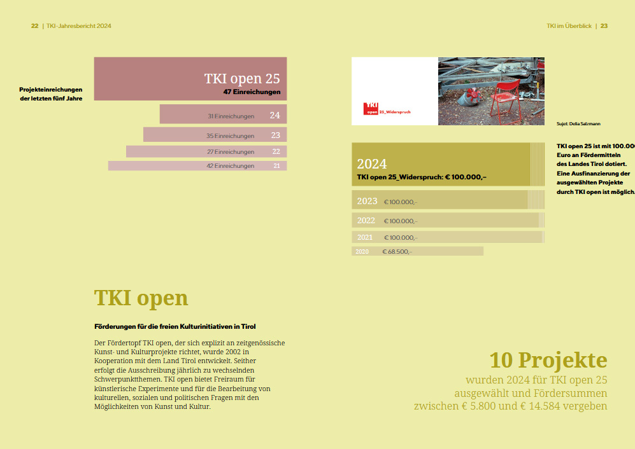635x449 pixels.
Task: Click the year number 23 in the submissions chart
Action: [275, 135]
